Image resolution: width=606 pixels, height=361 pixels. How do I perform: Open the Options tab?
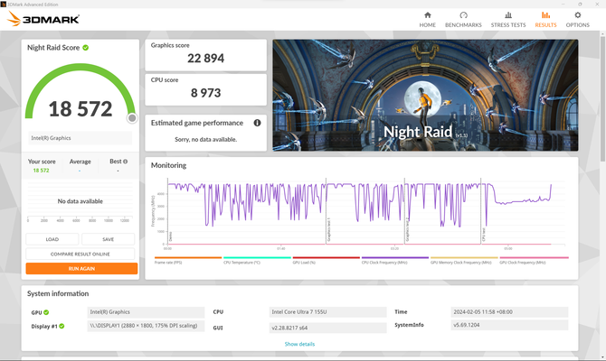[577, 20]
